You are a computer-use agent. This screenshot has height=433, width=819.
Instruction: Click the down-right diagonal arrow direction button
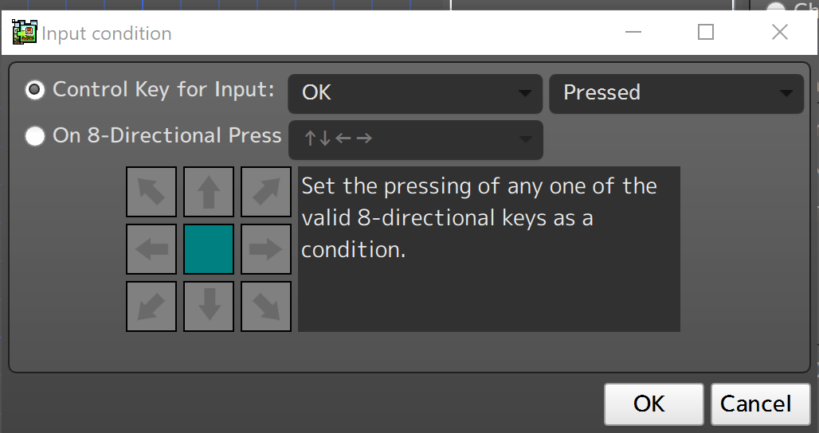(266, 306)
